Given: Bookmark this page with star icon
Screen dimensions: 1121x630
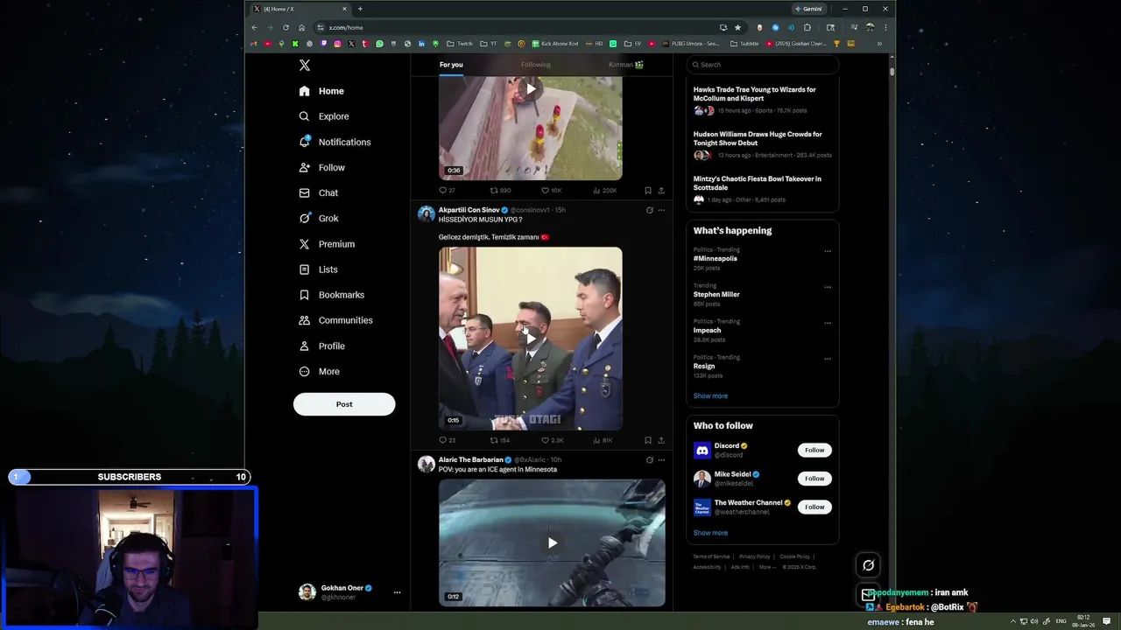Looking at the screenshot, I should tap(737, 27).
